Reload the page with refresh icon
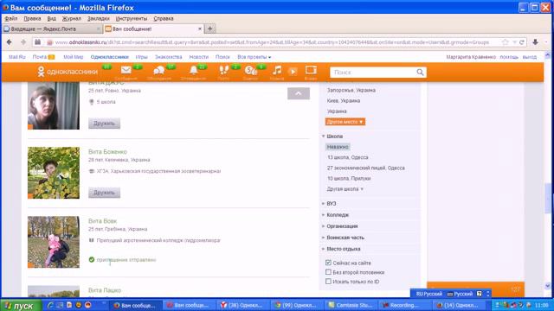The image size is (554, 311). 521,42
